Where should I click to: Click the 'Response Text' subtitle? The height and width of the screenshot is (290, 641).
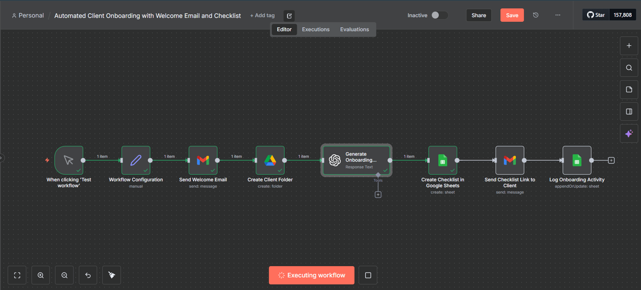point(359,167)
